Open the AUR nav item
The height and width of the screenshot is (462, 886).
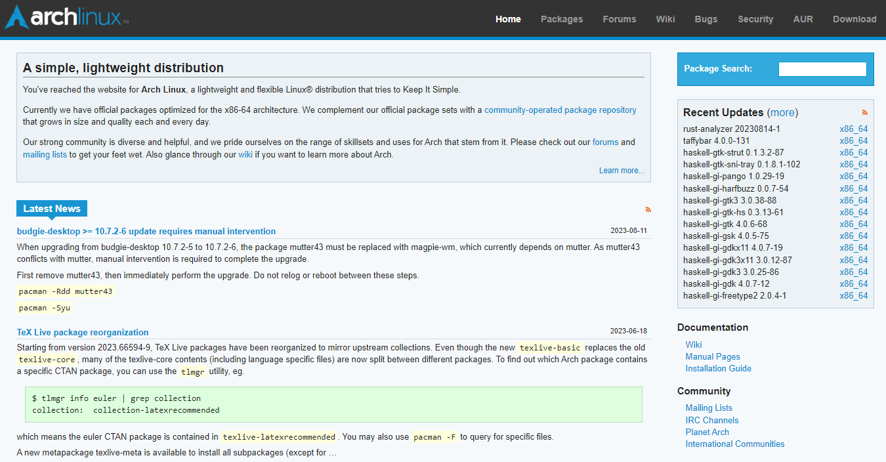[x=803, y=19]
